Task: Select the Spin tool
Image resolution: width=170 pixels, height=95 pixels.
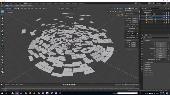Action: (2, 60)
